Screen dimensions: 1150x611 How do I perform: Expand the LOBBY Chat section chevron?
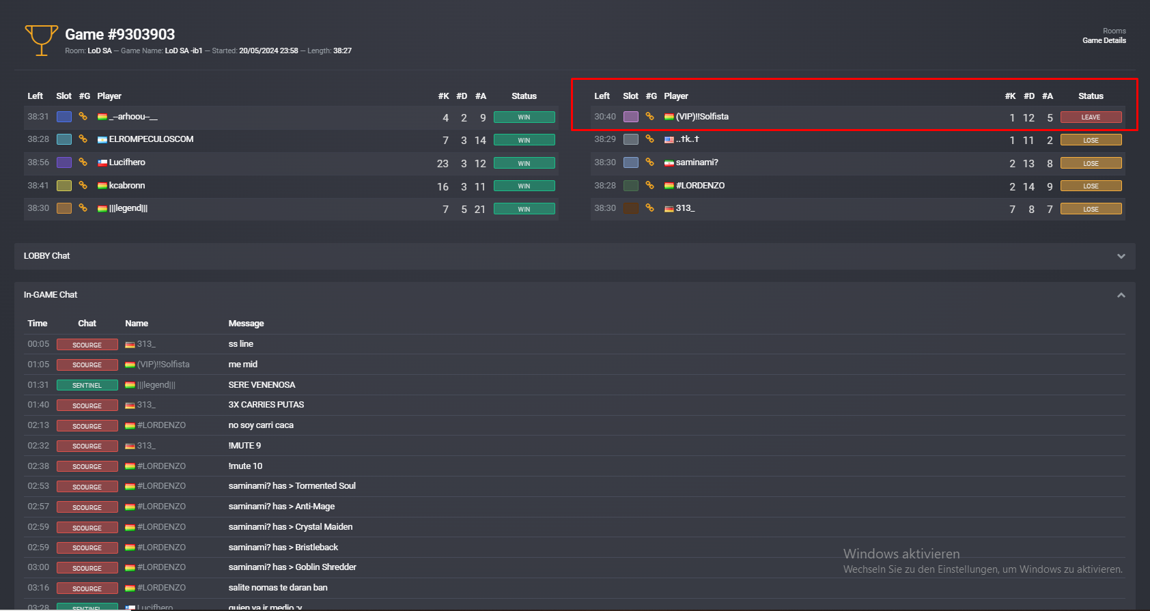point(1121,256)
